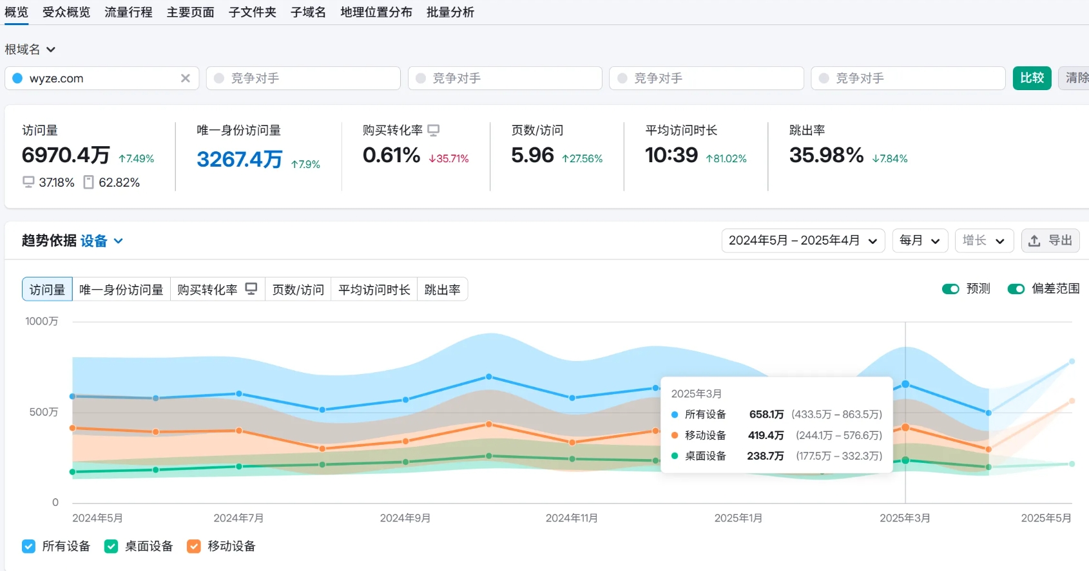The image size is (1089, 571).
Task: Uncheck the 移动设备 legend checkbox
Action: click(193, 547)
